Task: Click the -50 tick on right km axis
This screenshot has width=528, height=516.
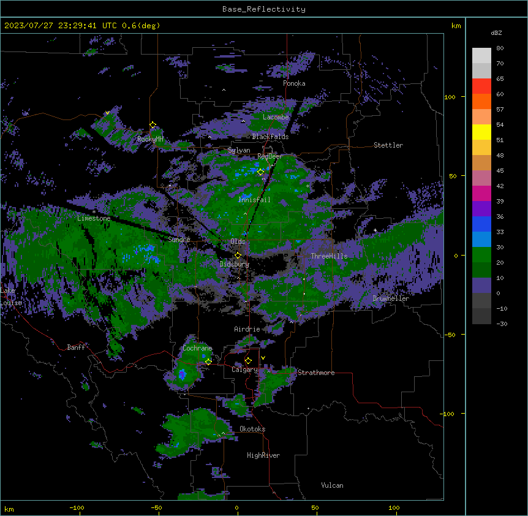Action: coord(450,335)
